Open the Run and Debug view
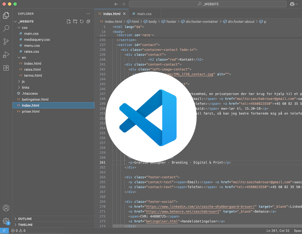 tap(6, 55)
